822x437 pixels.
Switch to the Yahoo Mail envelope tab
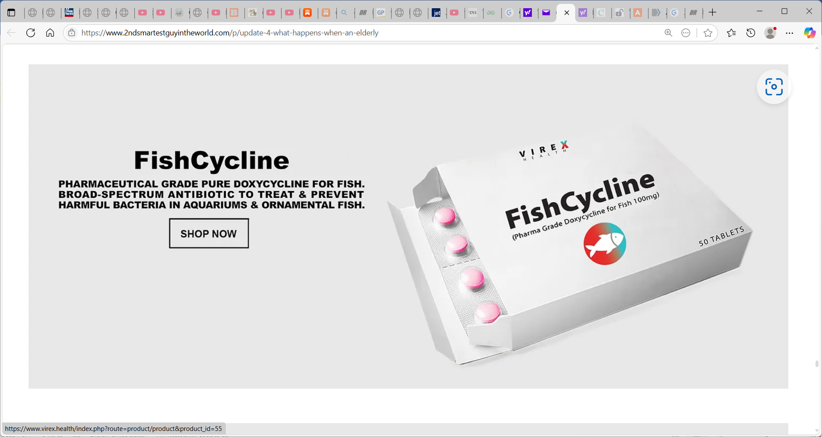tap(546, 13)
